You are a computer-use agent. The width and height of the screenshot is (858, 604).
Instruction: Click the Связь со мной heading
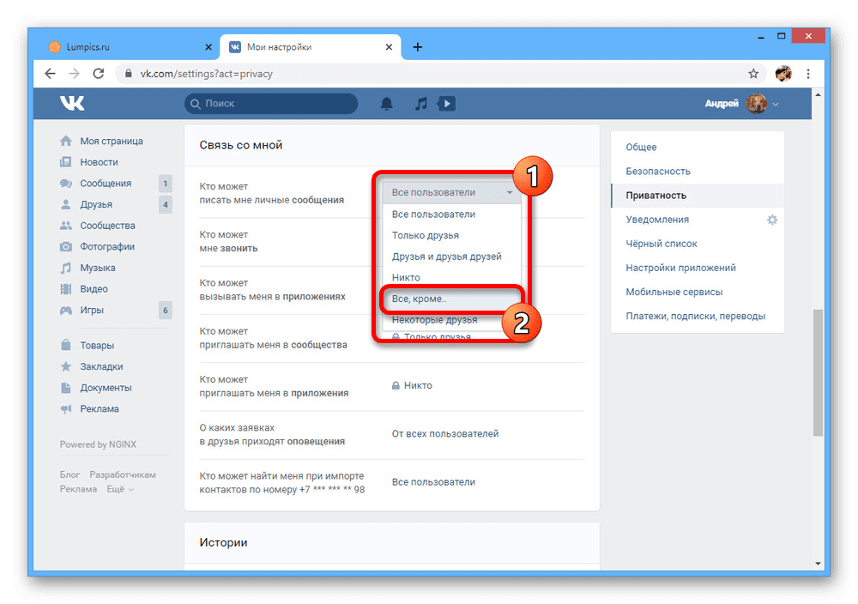click(241, 145)
